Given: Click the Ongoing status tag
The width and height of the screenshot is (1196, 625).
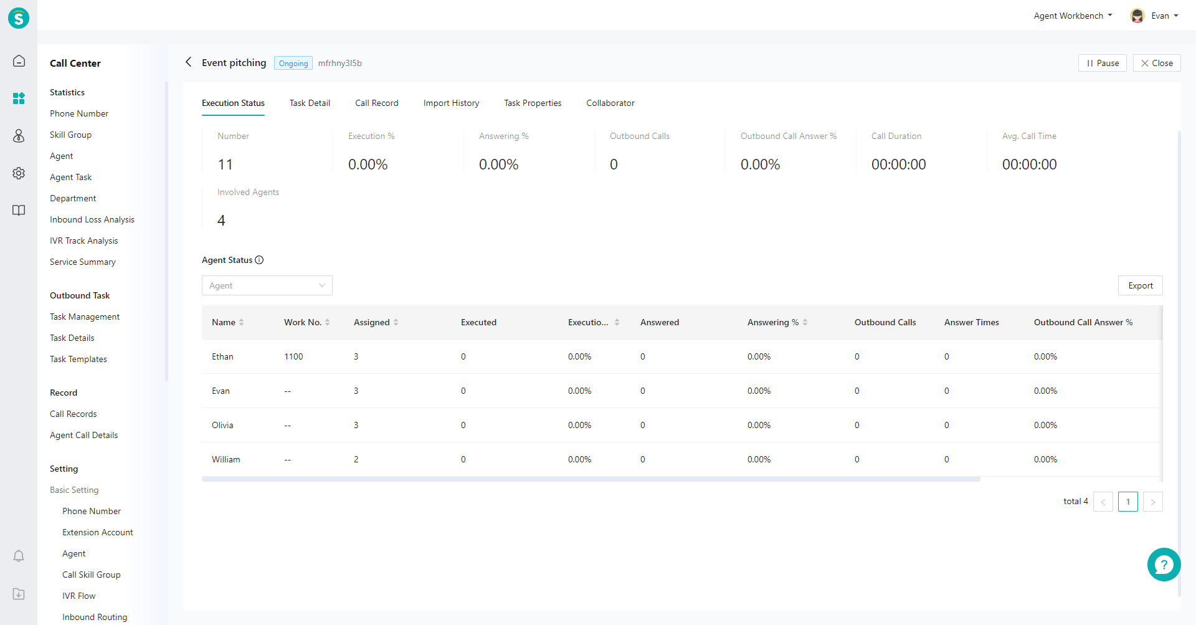Looking at the screenshot, I should pos(293,63).
